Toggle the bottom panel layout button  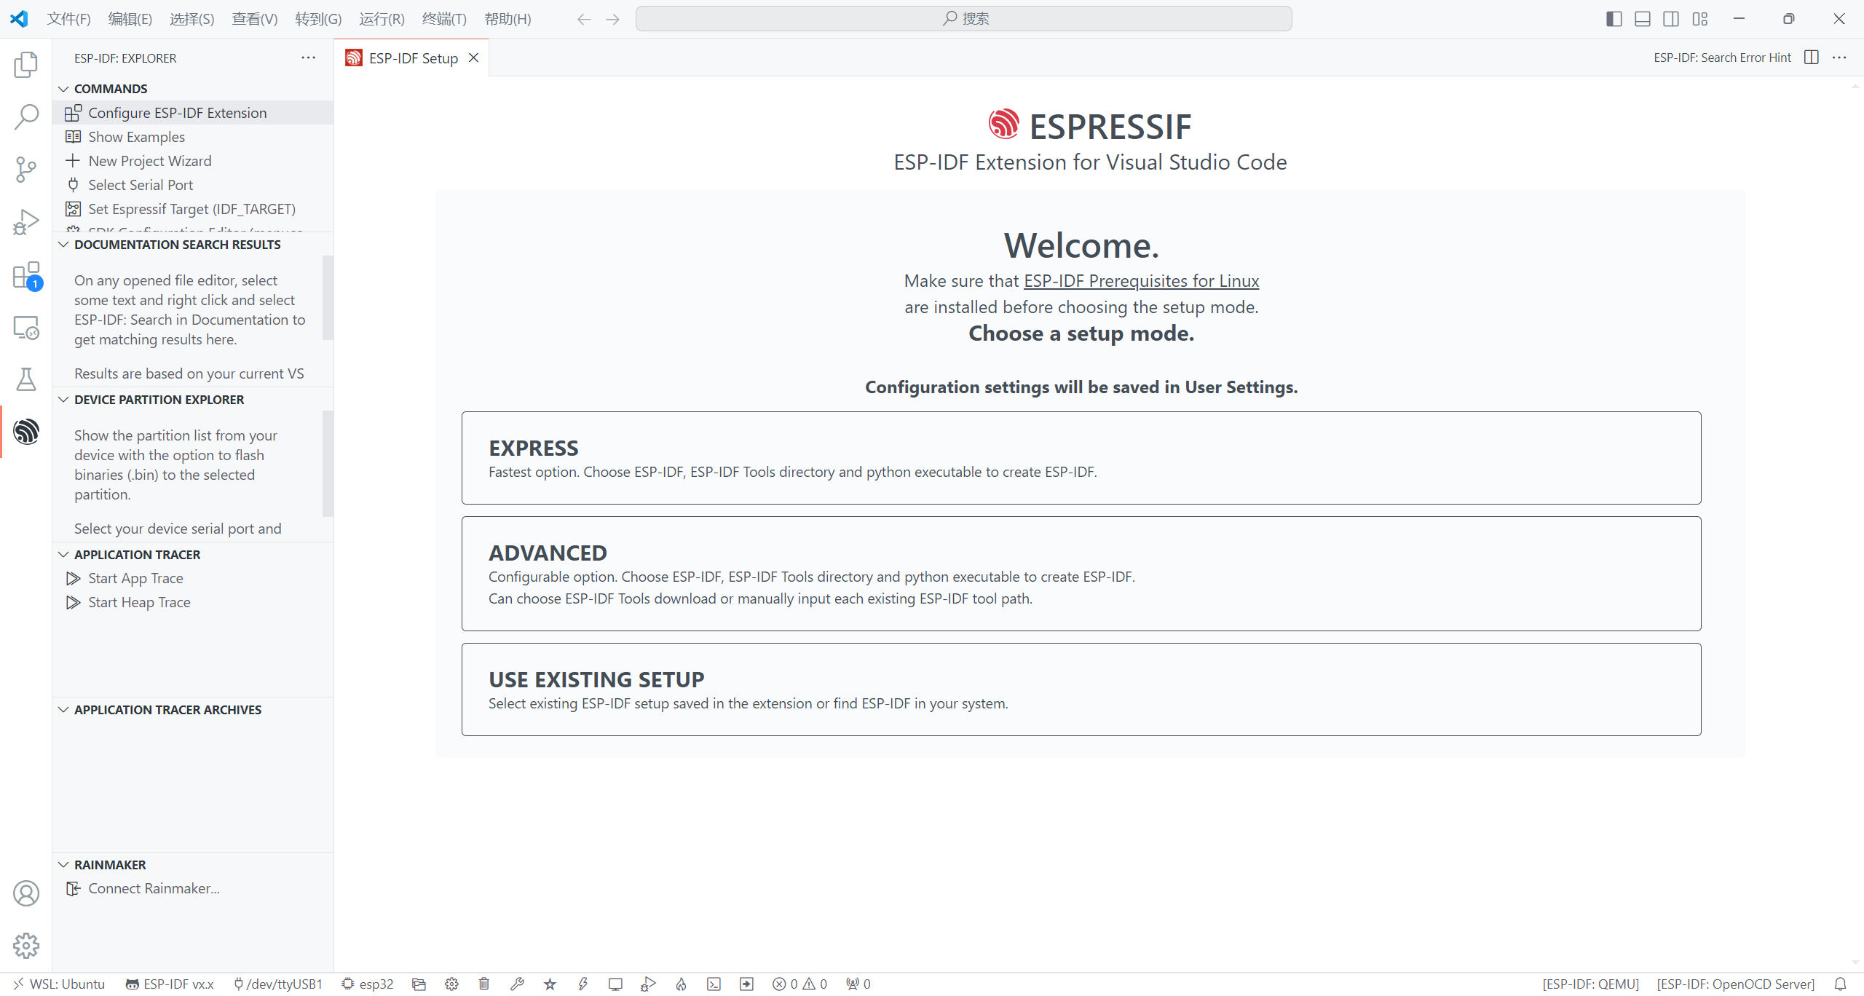click(1642, 19)
